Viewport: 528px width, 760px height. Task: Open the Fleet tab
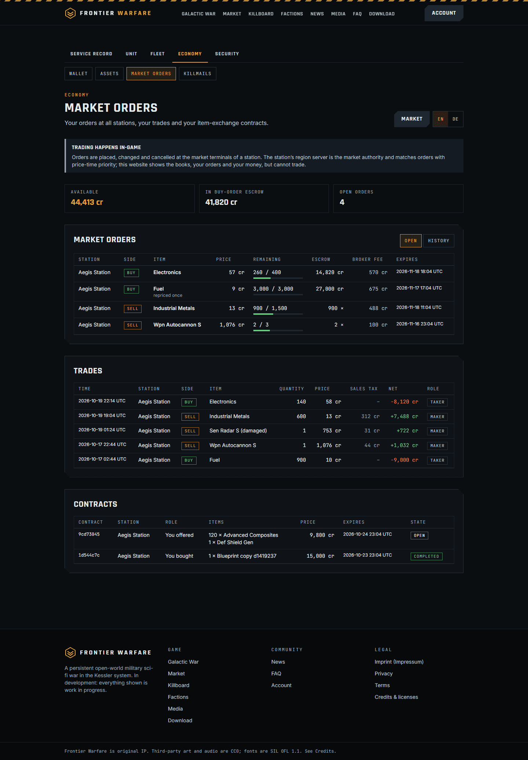pyautogui.click(x=157, y=54)
